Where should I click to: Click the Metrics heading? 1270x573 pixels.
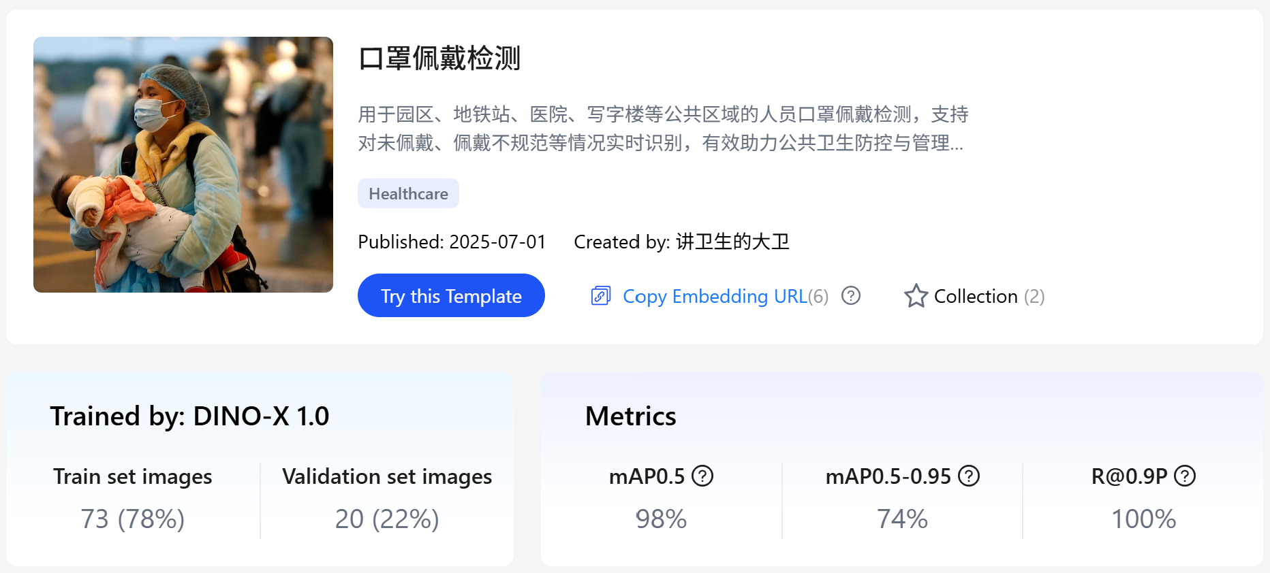[x=631, y=416]
